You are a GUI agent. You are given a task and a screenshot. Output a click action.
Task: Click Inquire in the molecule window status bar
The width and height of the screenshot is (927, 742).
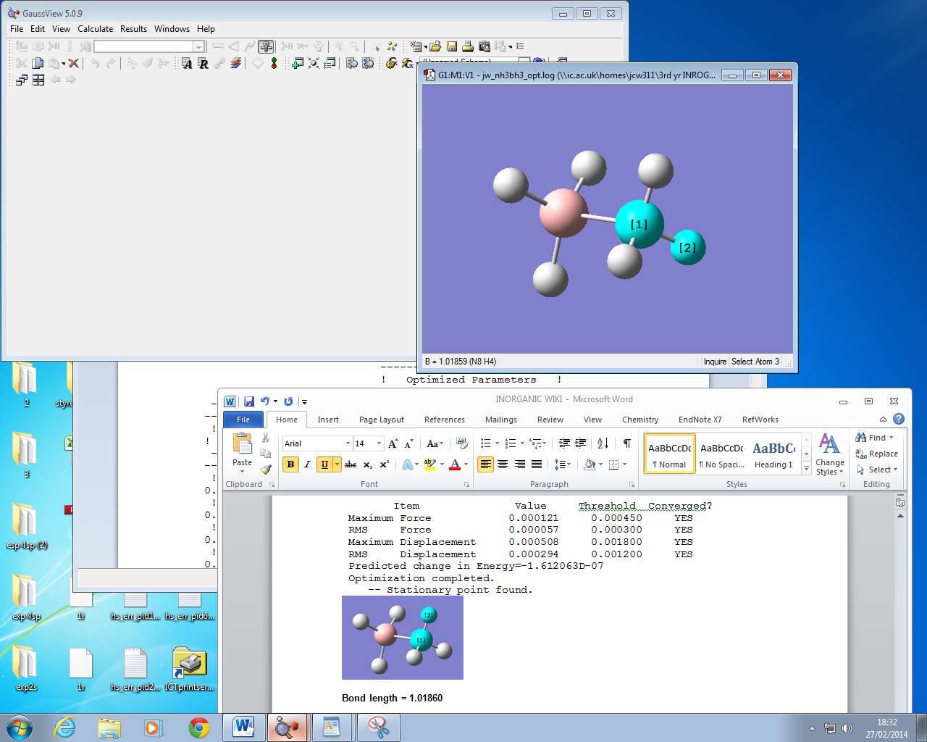click(x=715, y=362)
